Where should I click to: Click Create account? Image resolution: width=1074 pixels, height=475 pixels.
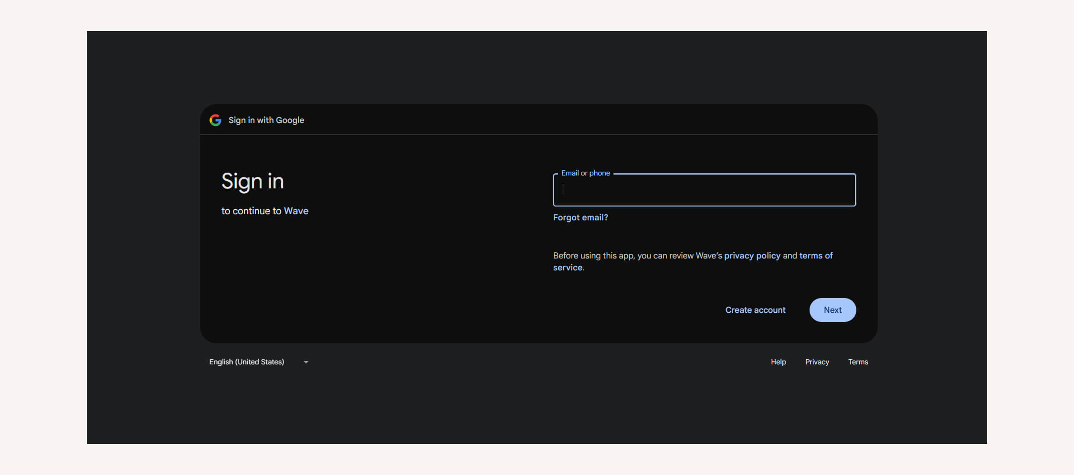pos(755,310)
